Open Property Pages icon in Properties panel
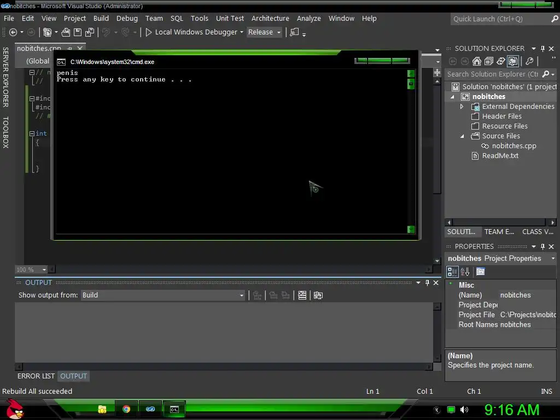The image size is (560, 420). pyautogui.click(x=481, y=272)
